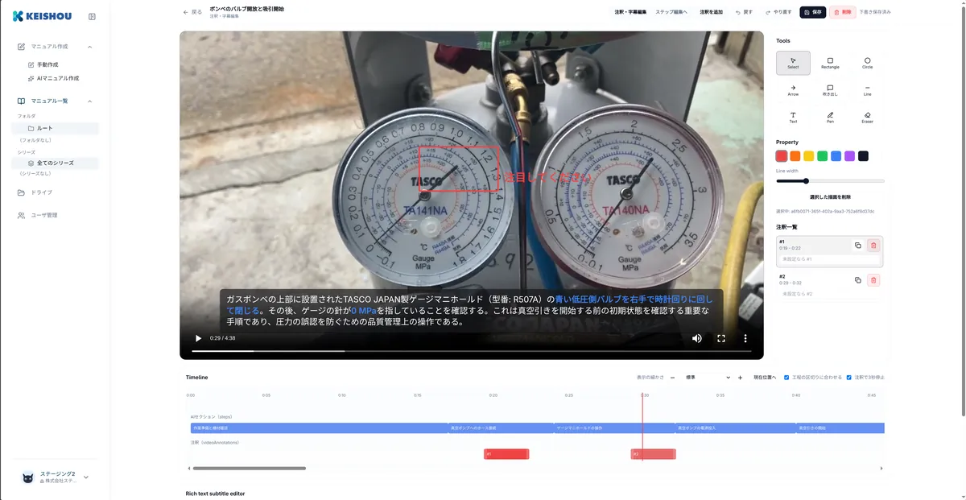Select the Line tool
966x500 pixels.
click(867, 90)
